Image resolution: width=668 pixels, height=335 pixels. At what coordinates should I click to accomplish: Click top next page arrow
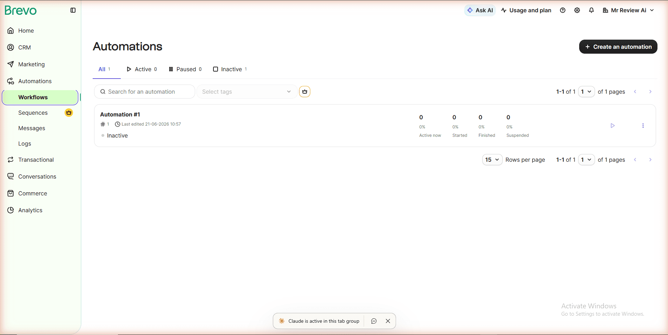(650, 92)
